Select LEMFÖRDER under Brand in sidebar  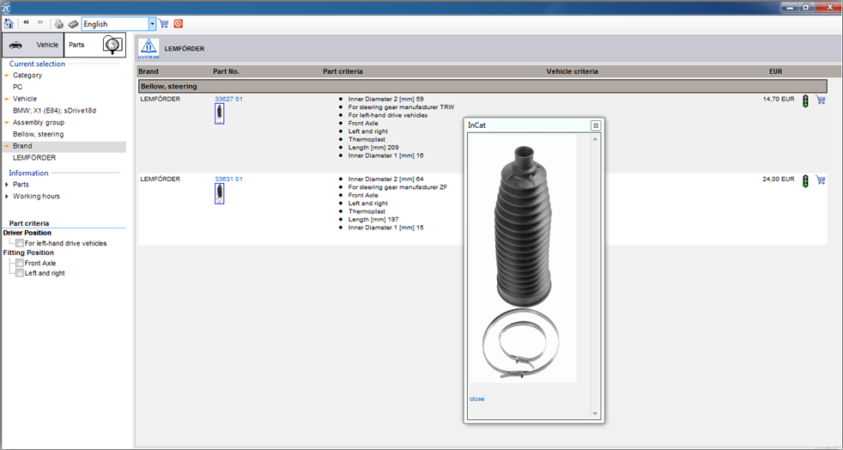[34, 158]
